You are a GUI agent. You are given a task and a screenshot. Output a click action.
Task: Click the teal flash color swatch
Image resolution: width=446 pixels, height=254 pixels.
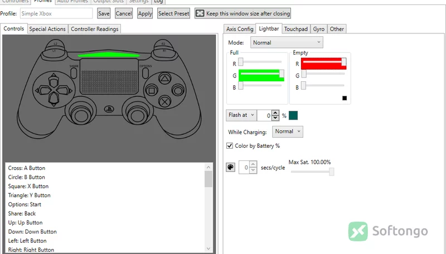pos(293,115)
